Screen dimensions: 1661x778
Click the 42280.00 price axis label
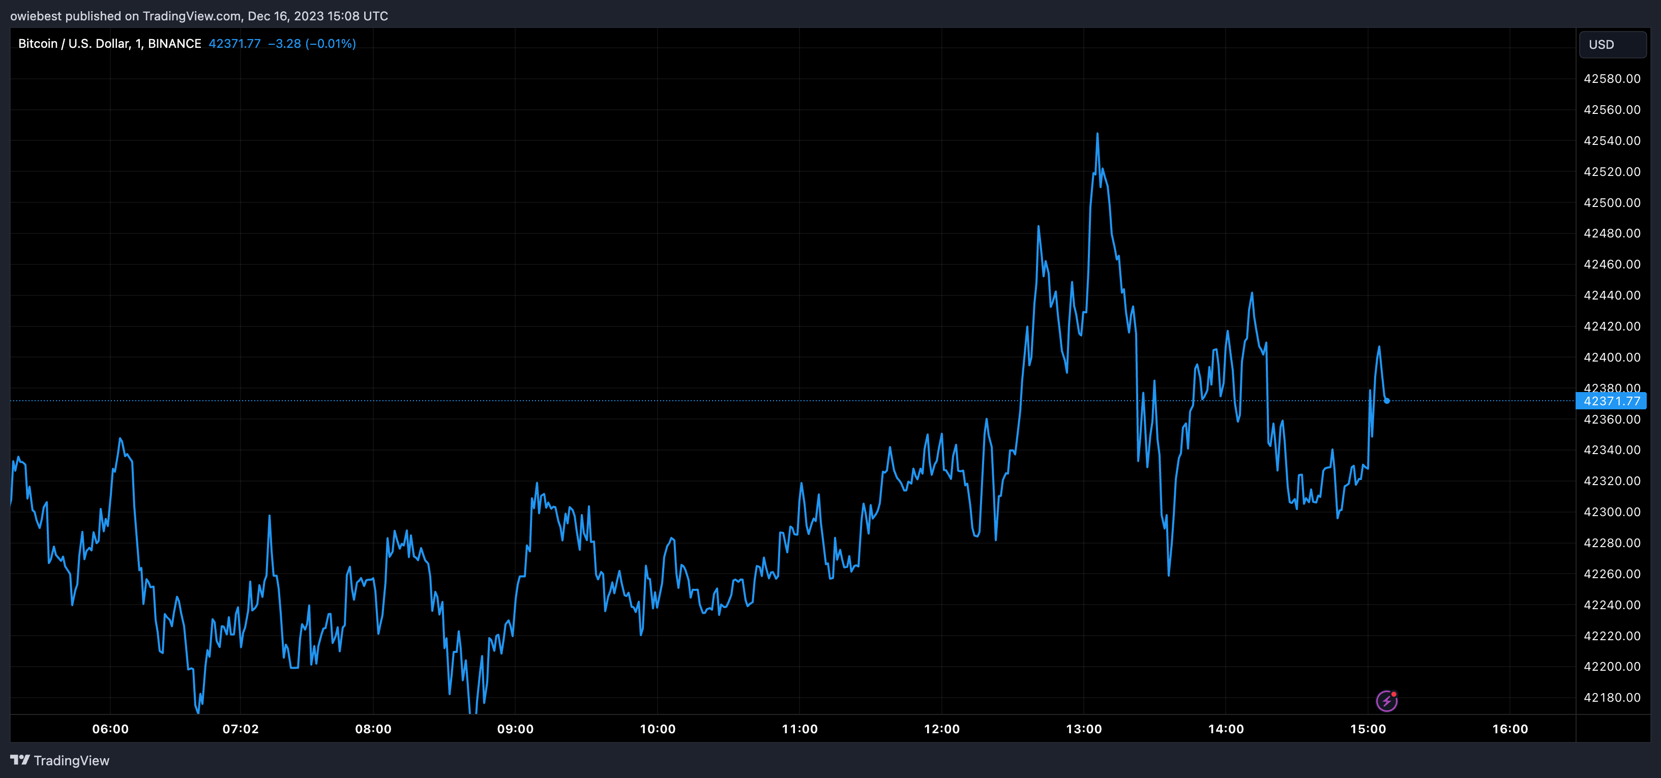pos(1612,543)
